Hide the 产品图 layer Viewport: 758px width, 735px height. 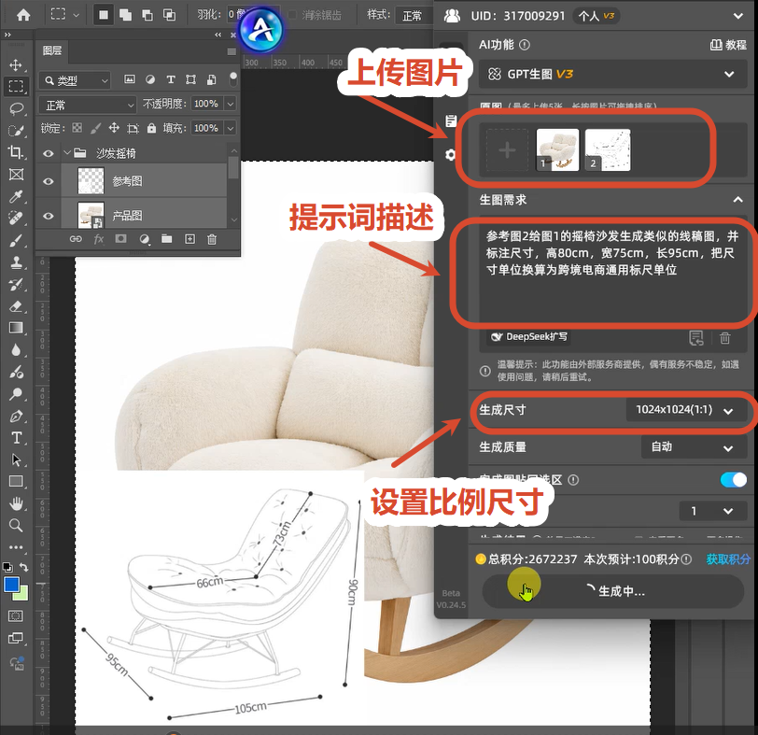49,216
